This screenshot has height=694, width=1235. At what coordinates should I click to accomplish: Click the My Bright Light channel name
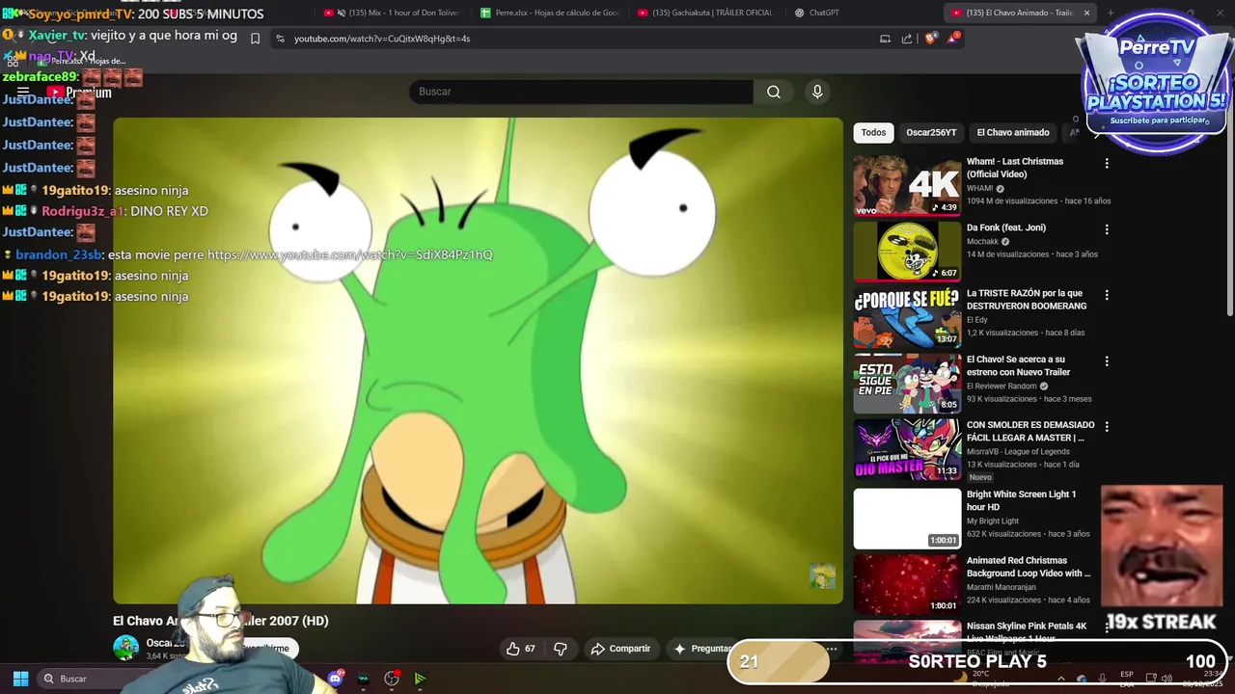click(993, 521)
